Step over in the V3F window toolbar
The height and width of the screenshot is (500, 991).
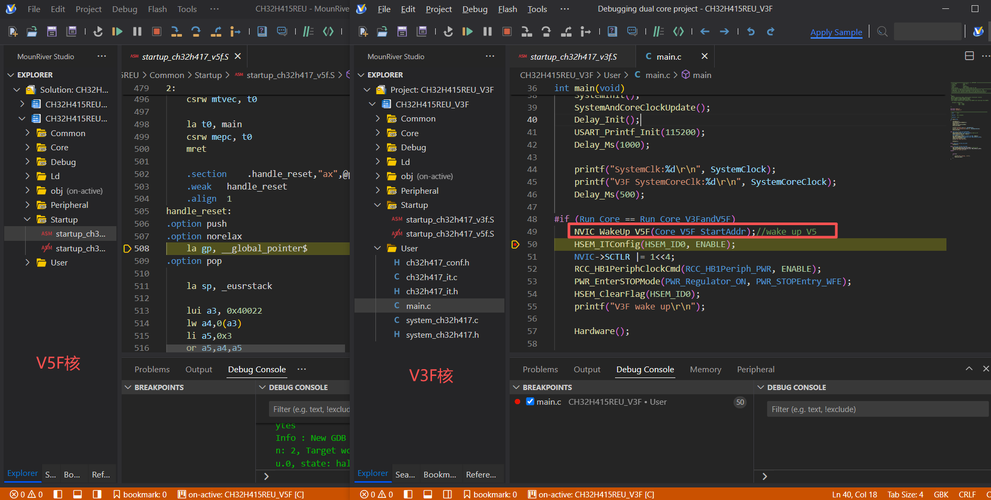(x=546, y=31)
